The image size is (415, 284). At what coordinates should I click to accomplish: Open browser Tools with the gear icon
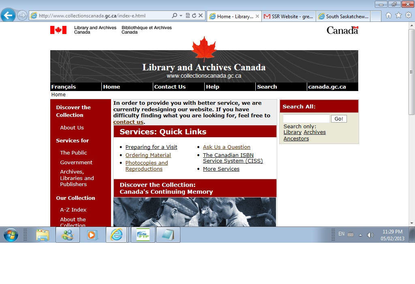tap(409, 15)
